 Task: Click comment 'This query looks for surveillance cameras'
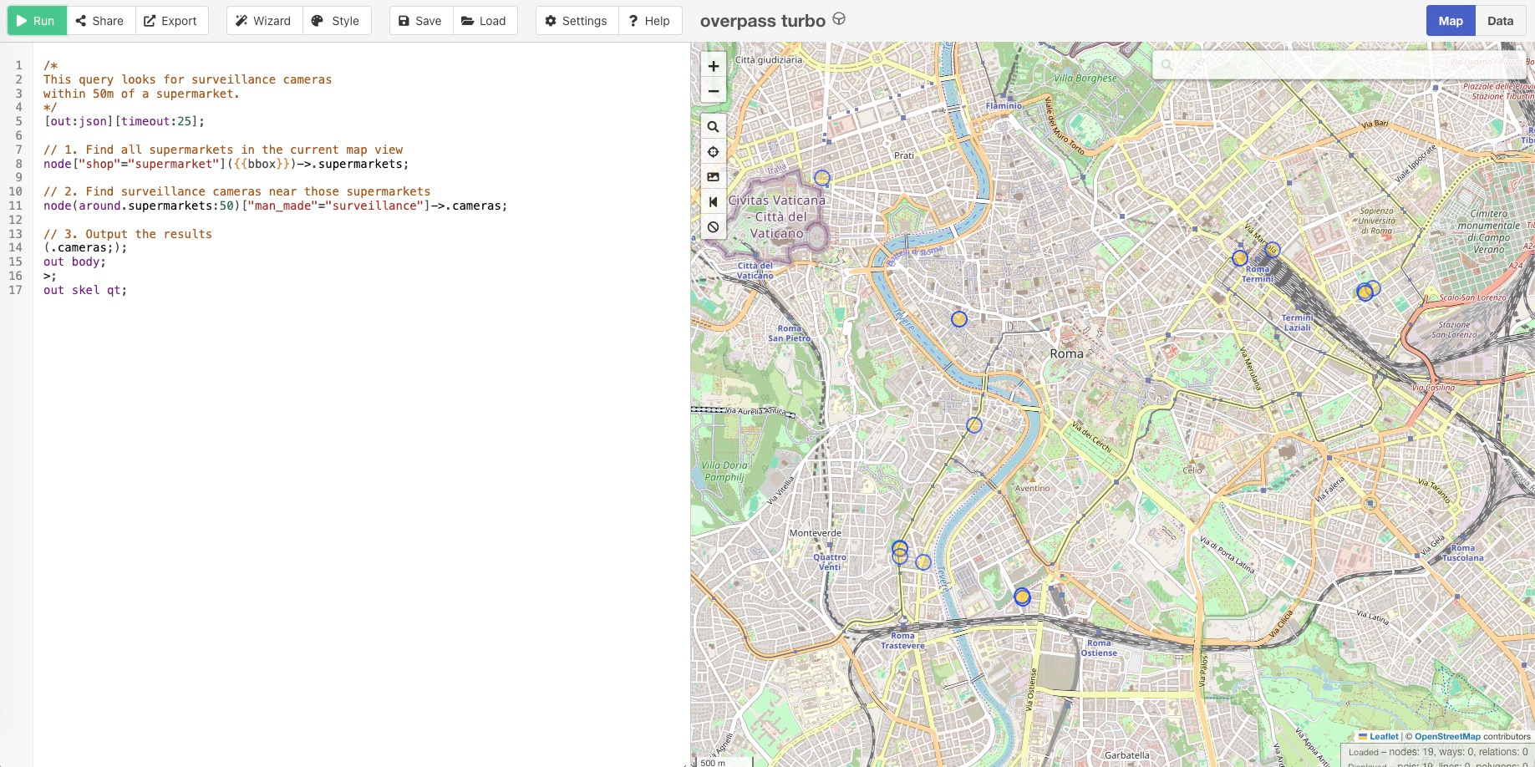pyautogui.click(x=188, y=79)
